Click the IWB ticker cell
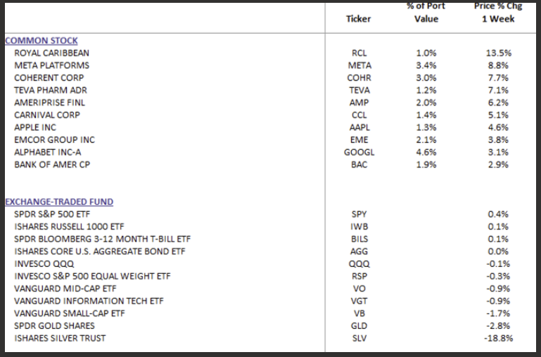 coord(359,227)
